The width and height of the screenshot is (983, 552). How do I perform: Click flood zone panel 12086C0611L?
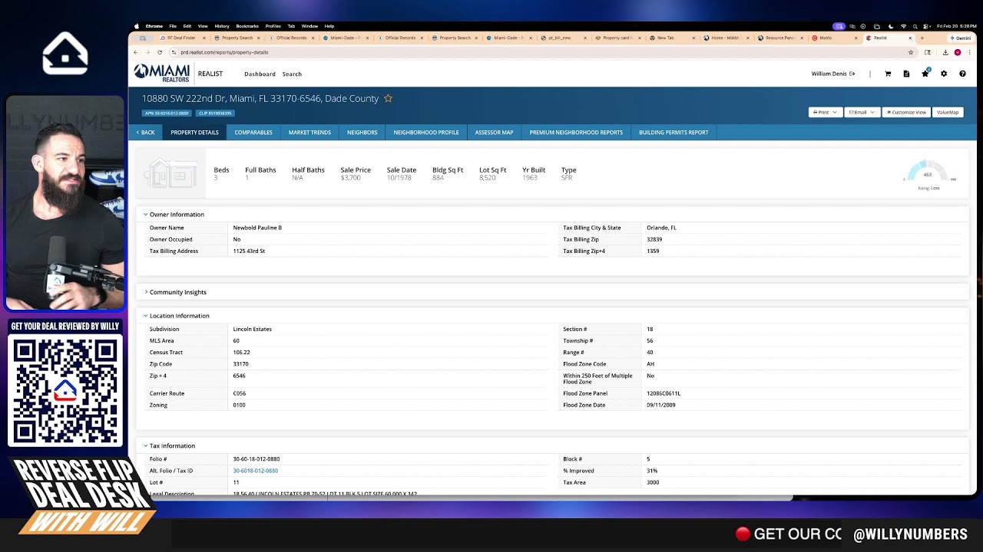(664, 393)
